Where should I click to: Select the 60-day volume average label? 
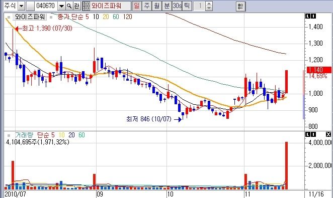click(82, 135)
